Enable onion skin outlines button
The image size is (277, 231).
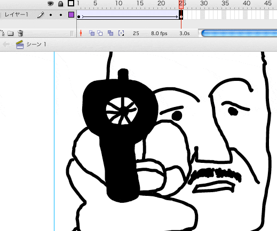tap(100, 33)
